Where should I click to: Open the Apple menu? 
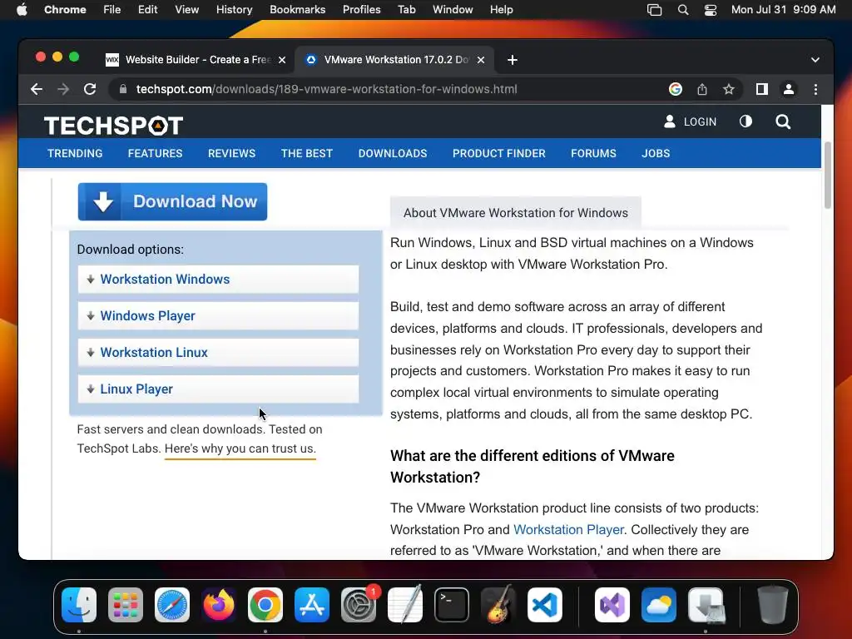[x=22, y=10]
